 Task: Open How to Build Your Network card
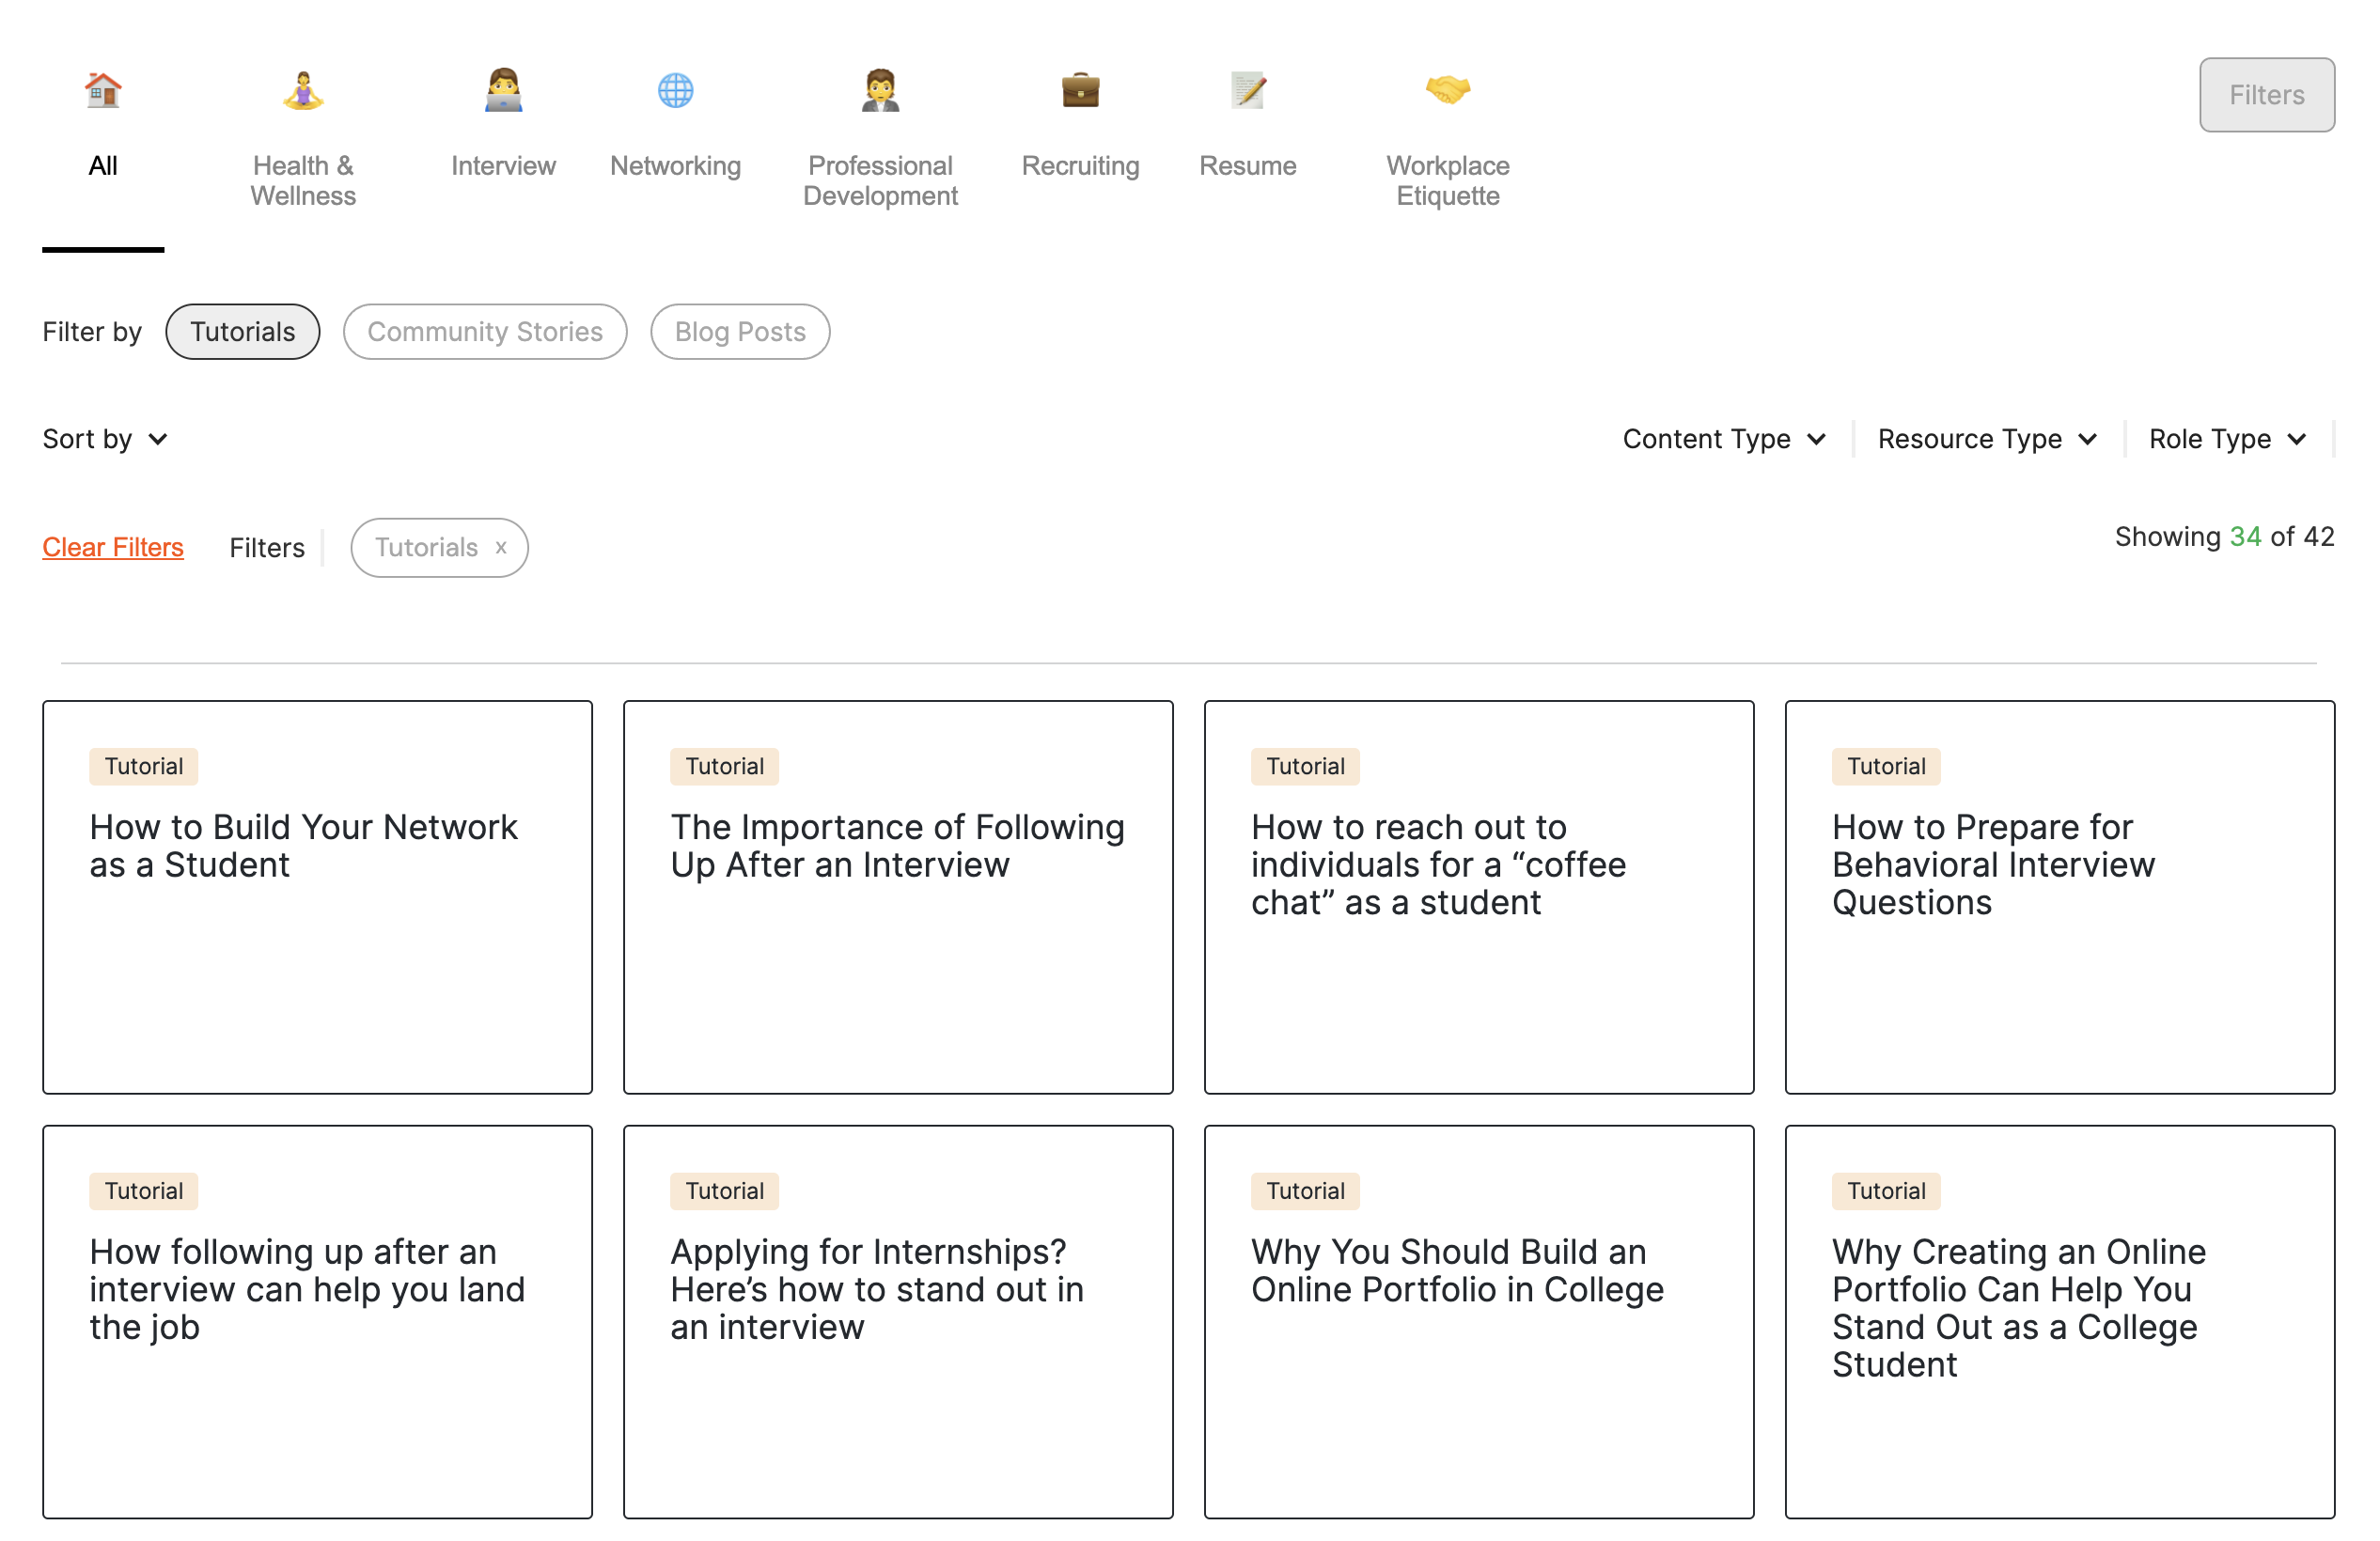(x=317, y=896)
